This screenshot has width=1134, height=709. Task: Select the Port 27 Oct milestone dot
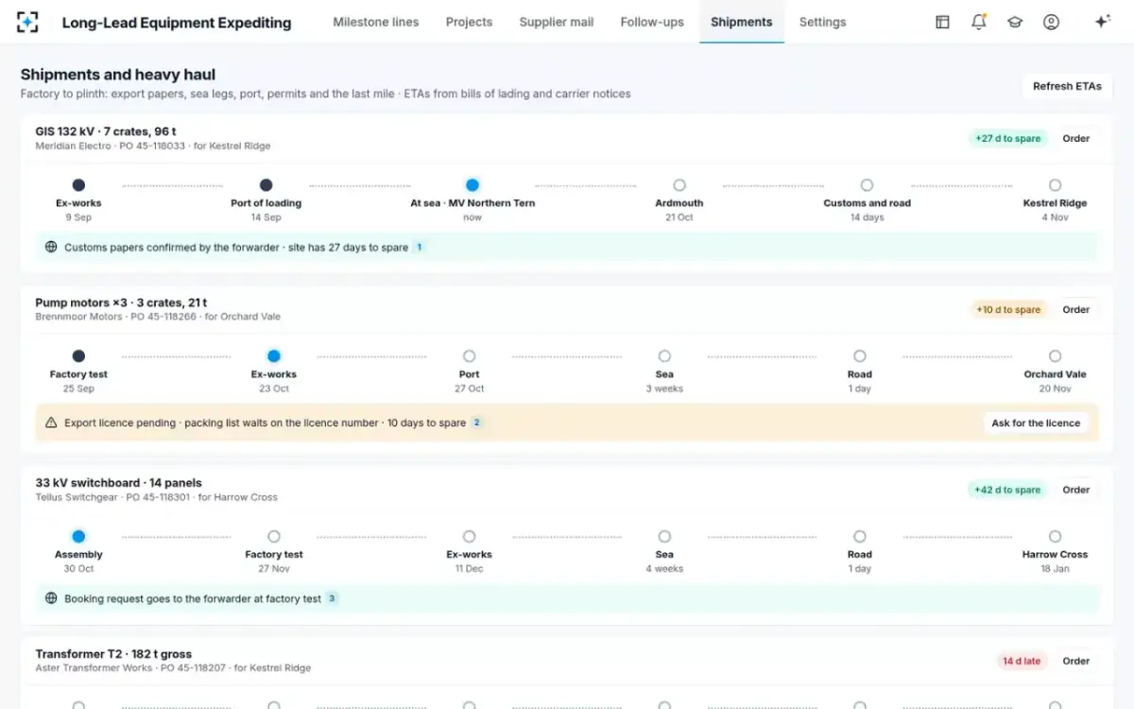(x=469, y=356)
